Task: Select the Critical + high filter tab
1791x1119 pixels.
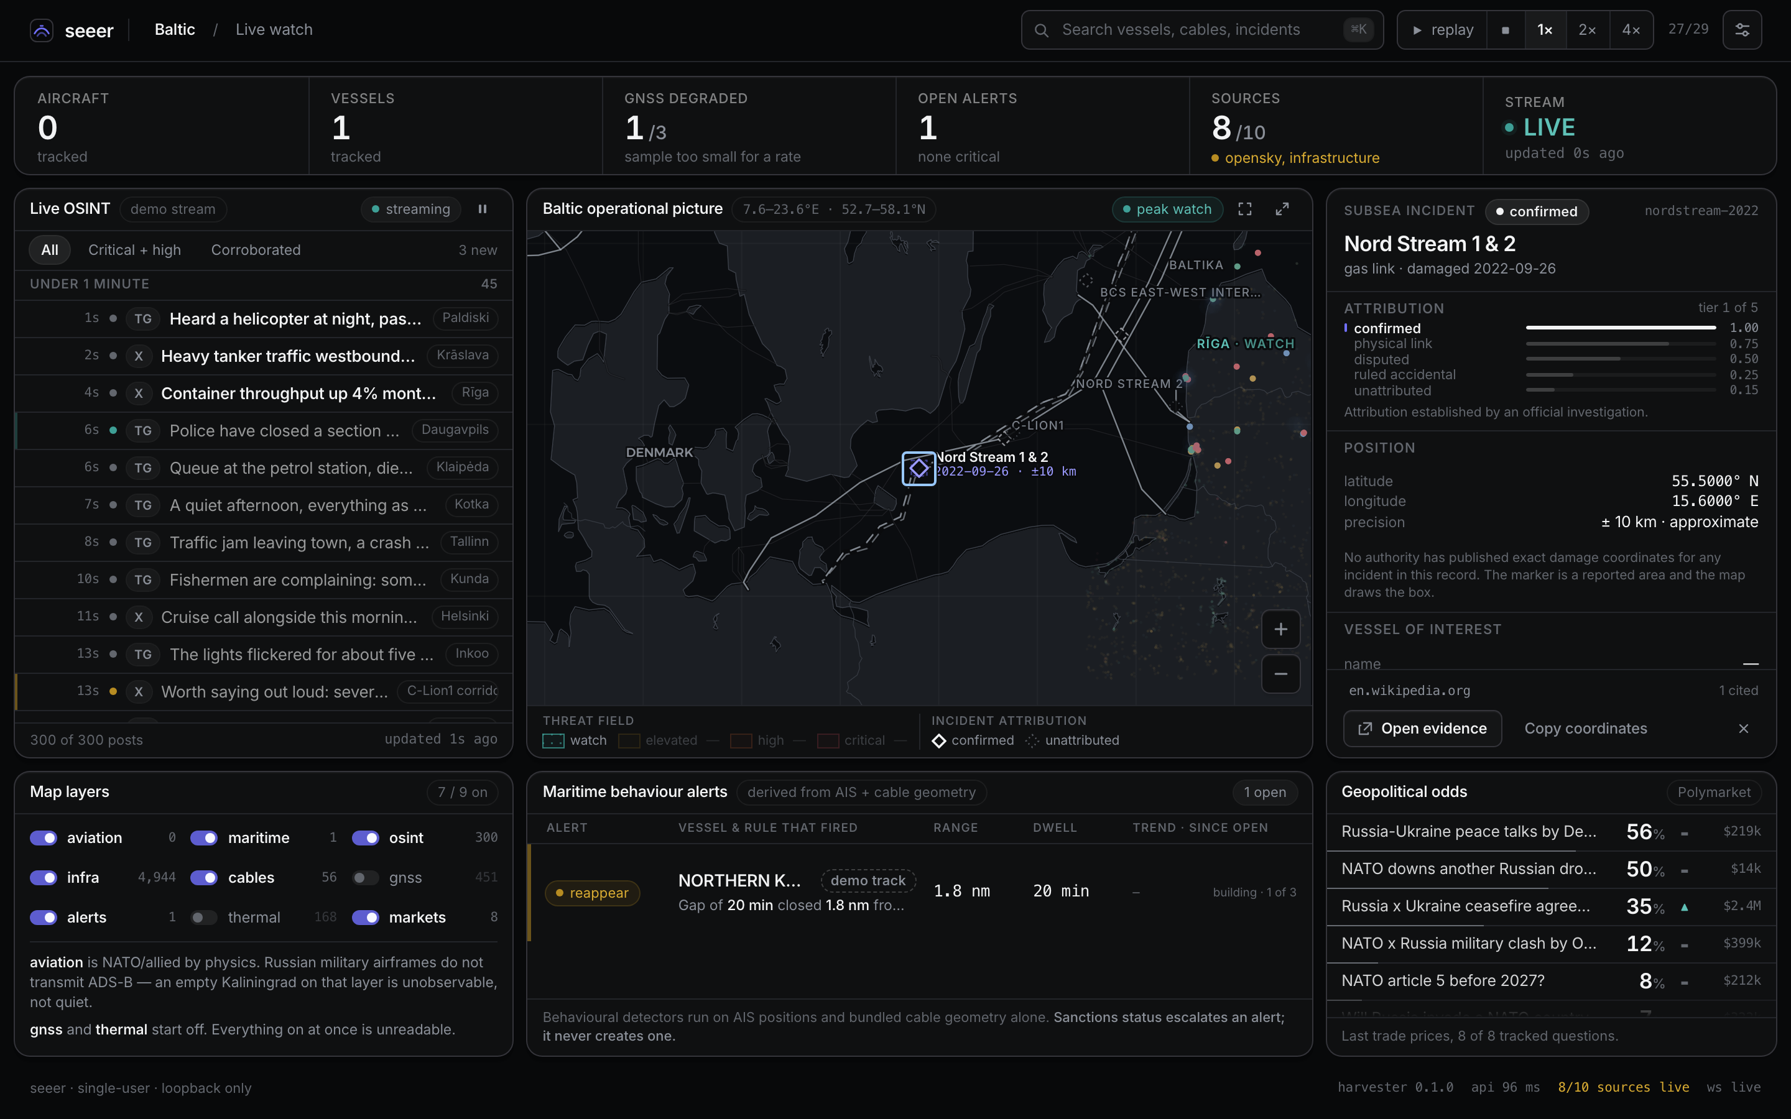Action: pyautogui.click(x=135, y=250)
